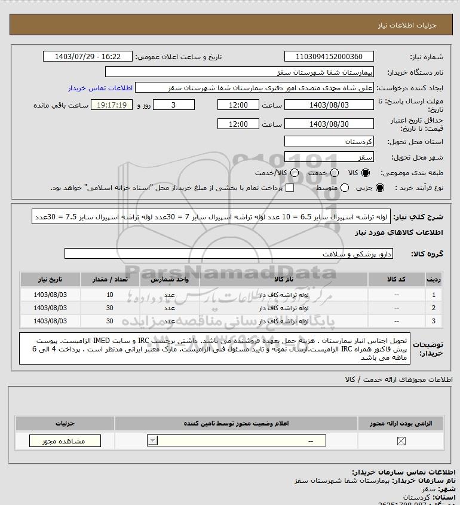Screen dimensions: 460x505
Task: Select the خدمت radio button
Action: pyautogui.click(x=335, y=173)
